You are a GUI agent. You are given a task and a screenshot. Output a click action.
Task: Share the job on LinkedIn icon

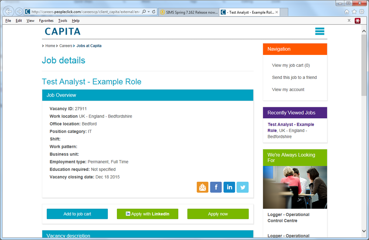pyautogui.click(x=229, y=187)
